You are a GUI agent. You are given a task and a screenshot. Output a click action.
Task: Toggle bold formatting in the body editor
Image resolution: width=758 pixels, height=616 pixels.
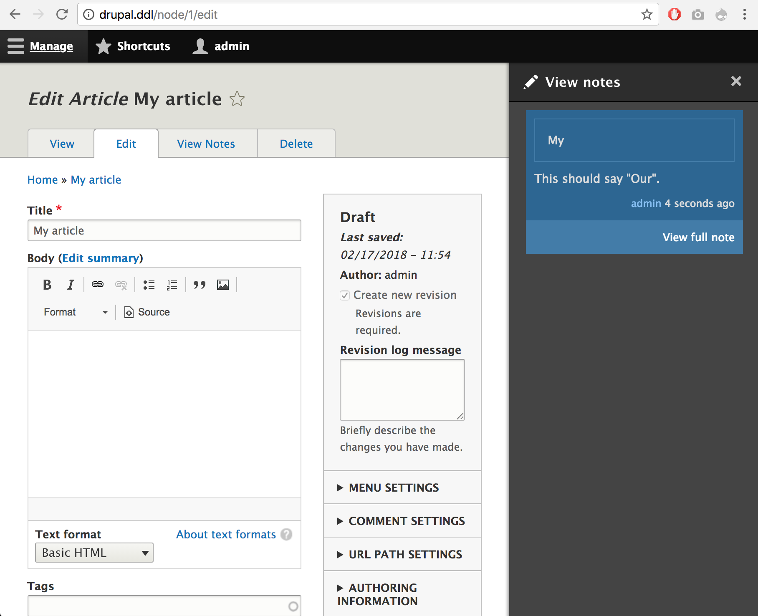pos(47,285)
